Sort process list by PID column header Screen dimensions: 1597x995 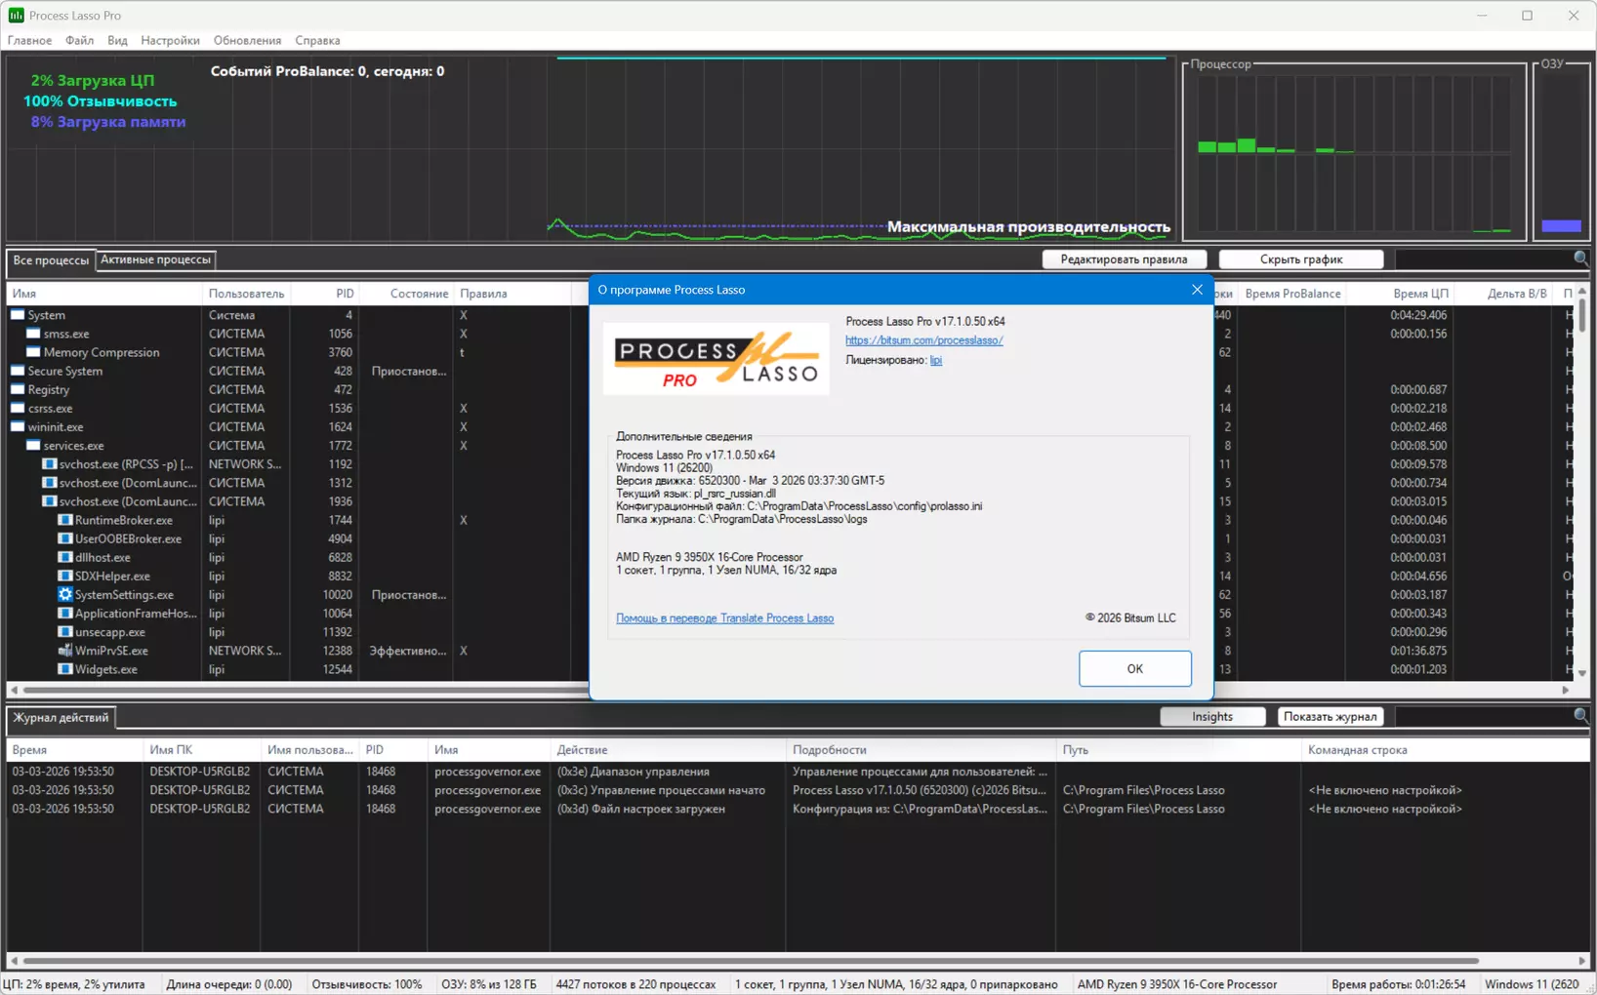pyautogui.click(x=344, y=294)
